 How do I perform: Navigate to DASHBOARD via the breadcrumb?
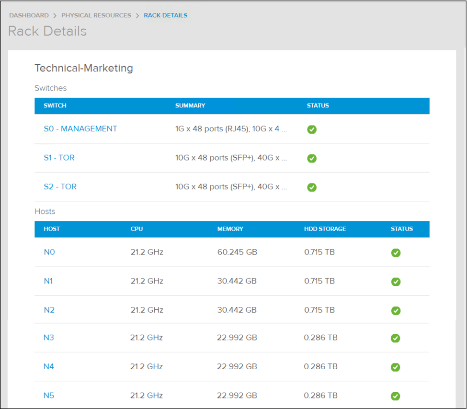tap(29, 15)
